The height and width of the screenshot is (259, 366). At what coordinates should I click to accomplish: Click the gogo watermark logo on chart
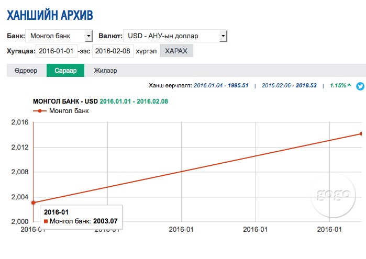(x=332, y=194)
